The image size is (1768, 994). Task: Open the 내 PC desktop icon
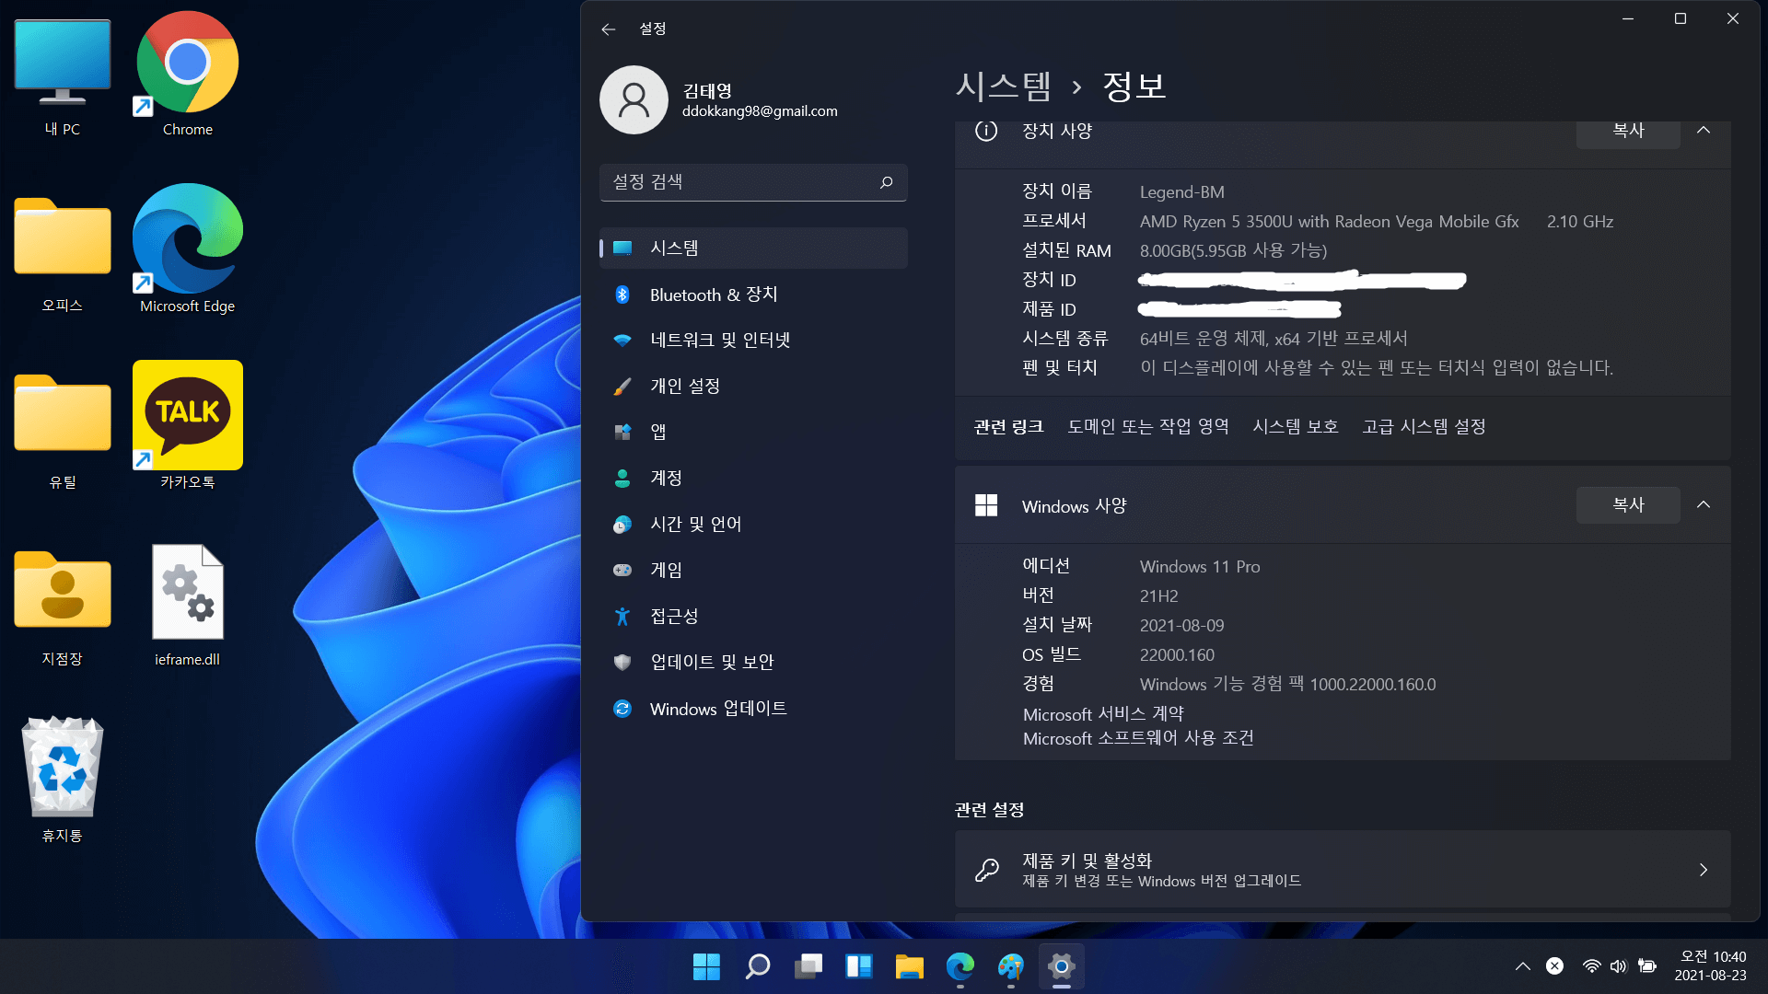63,78
